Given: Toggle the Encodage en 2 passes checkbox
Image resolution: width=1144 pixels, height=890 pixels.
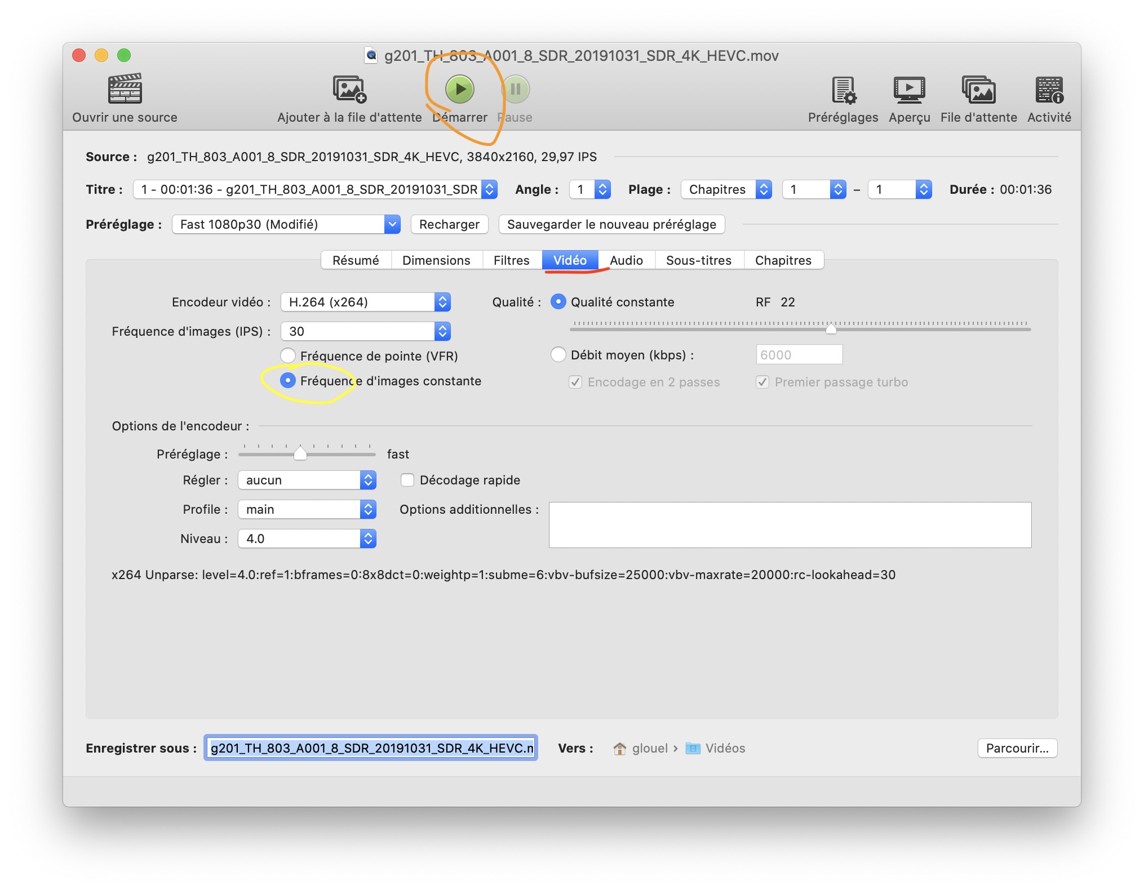Looking at the screenshot, I should pyautogui.click(x=575, y=382).
